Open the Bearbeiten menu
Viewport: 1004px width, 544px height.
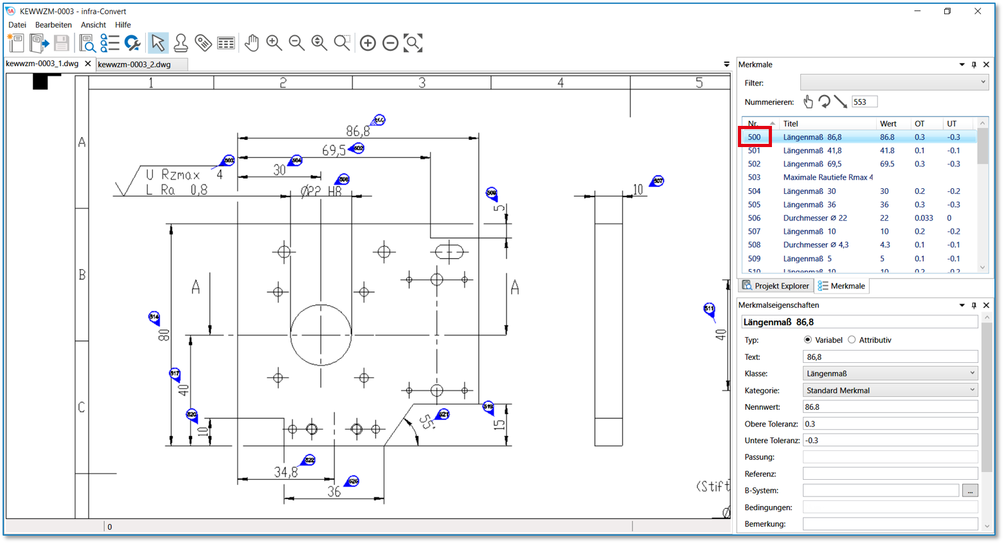click(53, 25)
